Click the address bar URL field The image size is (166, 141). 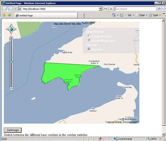coord(59,9)
